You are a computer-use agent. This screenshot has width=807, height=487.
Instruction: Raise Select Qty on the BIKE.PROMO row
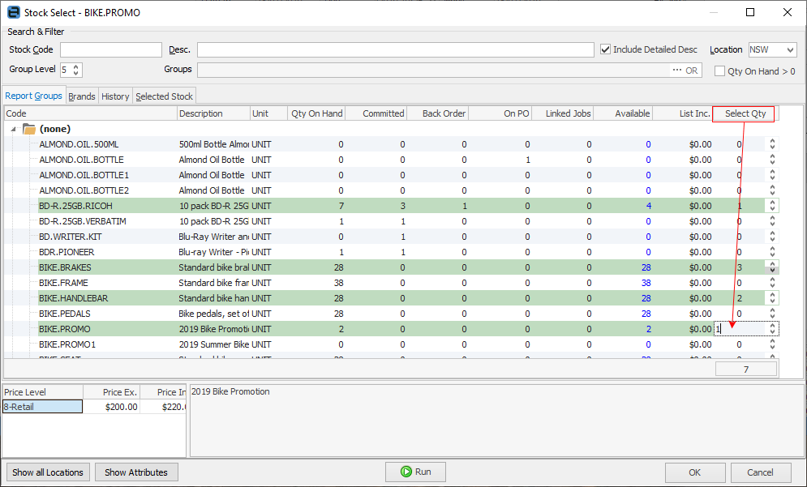pyautogui.click(x=772, y=327)
